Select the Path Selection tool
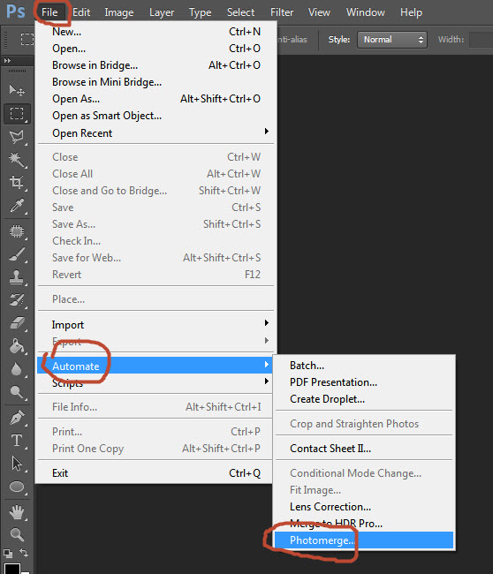The width and height of the screenshot is (493, 574). point(17,464)
